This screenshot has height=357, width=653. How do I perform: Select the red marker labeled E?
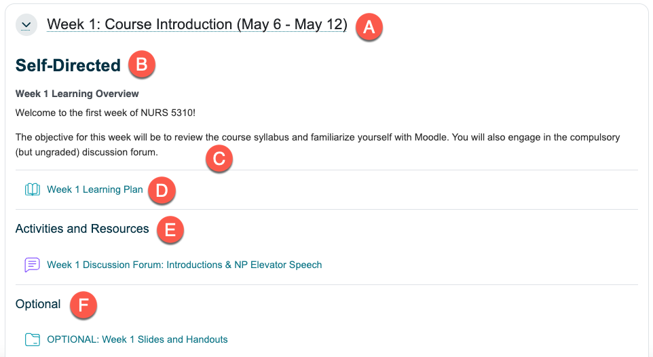[x=170, y=230]
